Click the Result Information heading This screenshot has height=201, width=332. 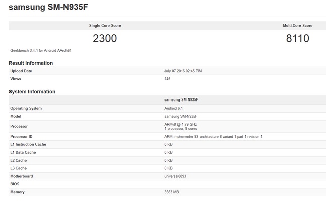31,63
